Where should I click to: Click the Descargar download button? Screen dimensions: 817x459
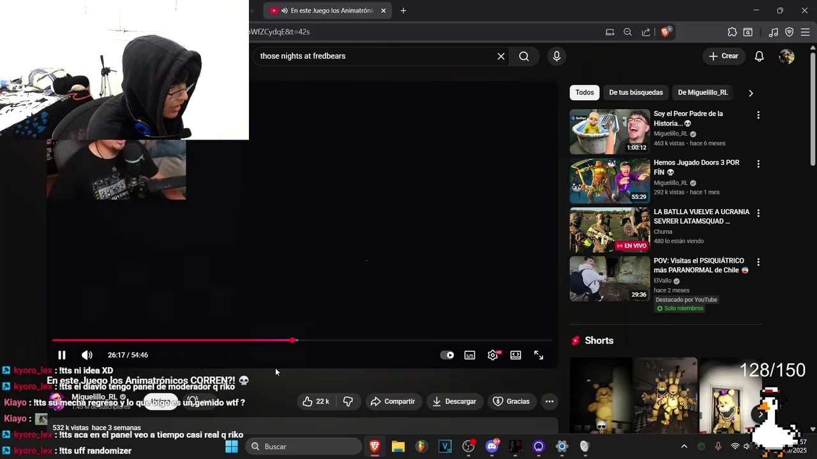454,402
